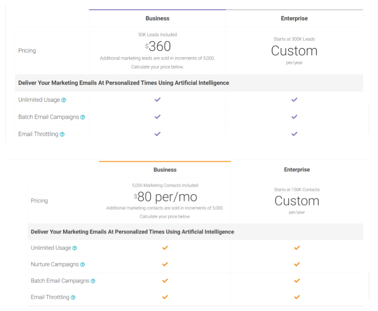This screenshot has width=378, height=311.
Task: Click the $360 Business price
Action: (x=158, y=46)
